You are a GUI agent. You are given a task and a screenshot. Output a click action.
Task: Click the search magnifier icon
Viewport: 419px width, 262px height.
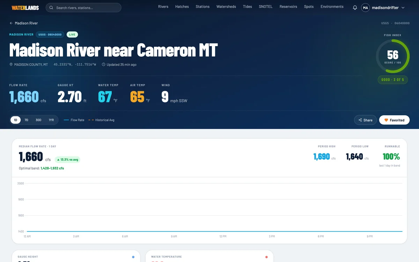point(51,8)
